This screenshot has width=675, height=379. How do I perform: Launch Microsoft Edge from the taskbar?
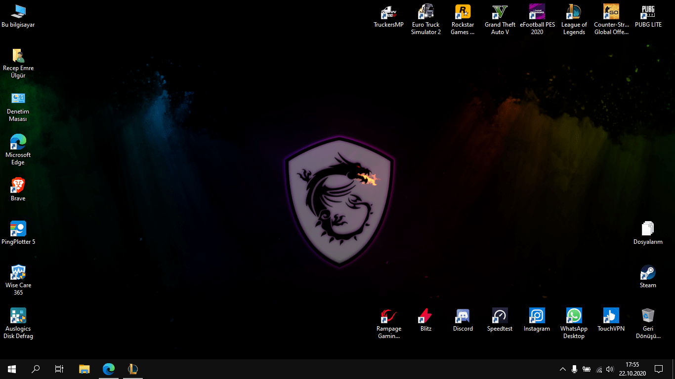coord(109,369)
